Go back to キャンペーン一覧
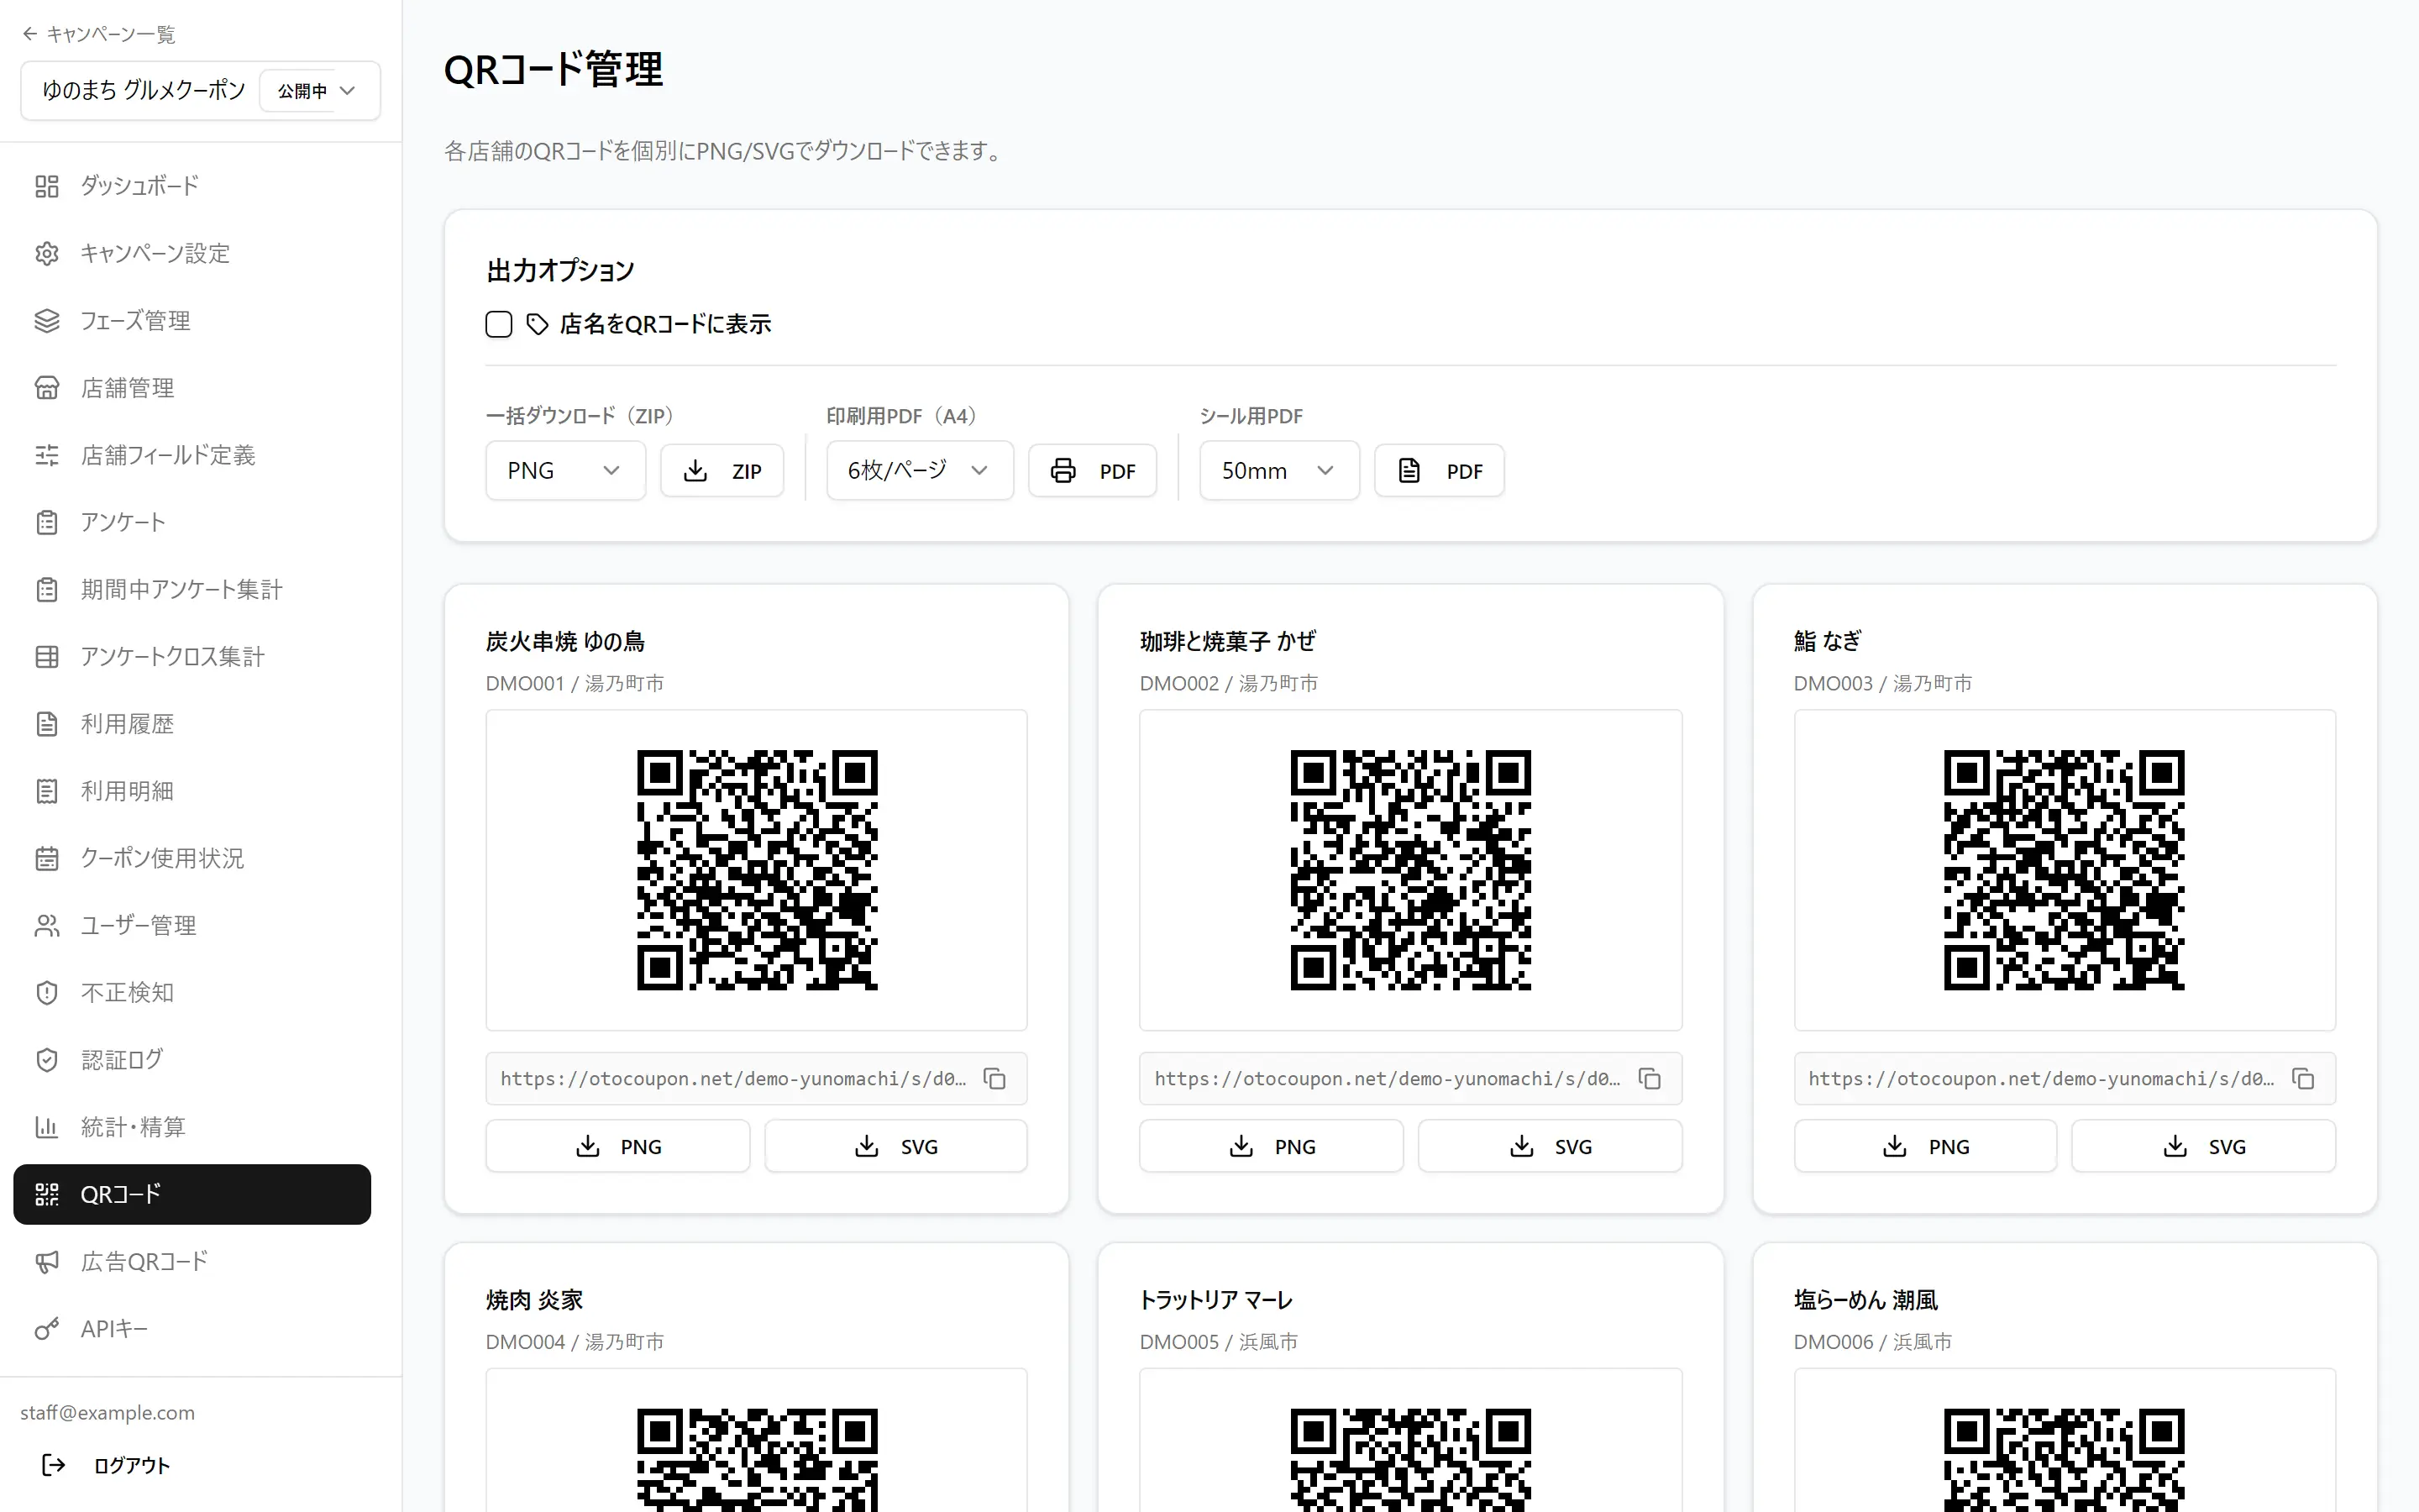2419x1512 pixels. [x=98, y=34]
